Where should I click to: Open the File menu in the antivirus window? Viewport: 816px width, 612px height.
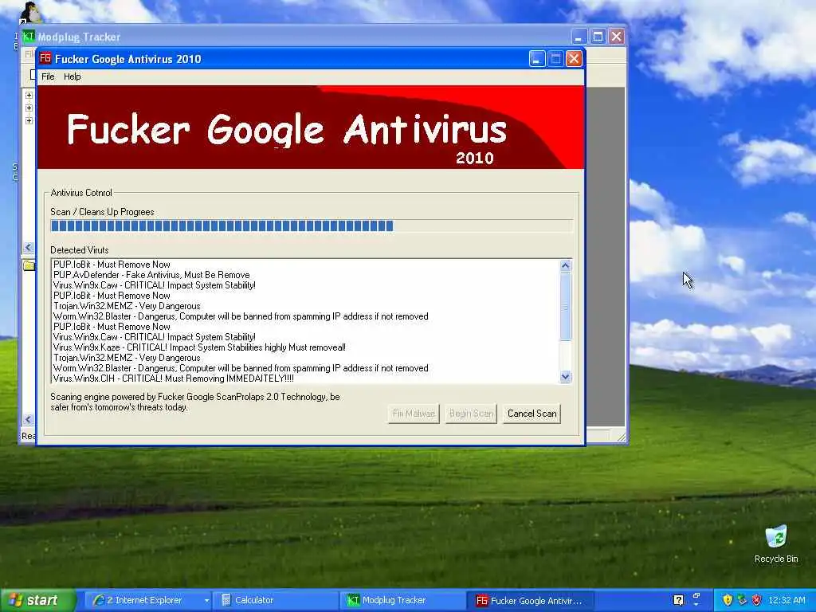pos(48,76)
